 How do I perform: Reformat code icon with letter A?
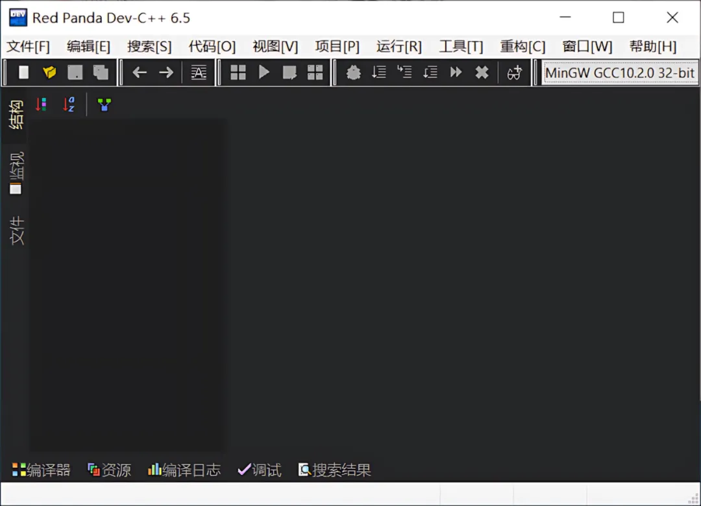(199, 73)
